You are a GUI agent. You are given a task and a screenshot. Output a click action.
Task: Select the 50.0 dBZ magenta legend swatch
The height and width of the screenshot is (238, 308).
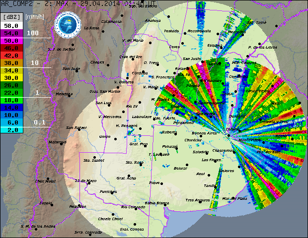pos(11,41)
